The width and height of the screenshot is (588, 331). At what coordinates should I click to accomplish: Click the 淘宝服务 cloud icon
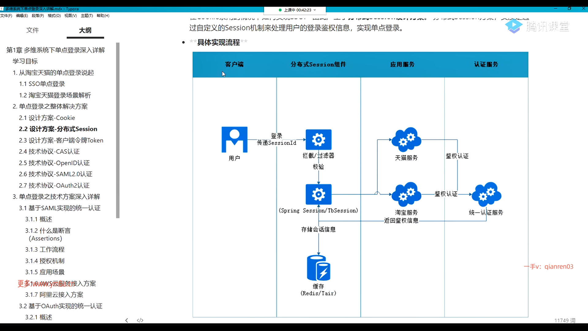pyautogui.click(x=406, y=194)
